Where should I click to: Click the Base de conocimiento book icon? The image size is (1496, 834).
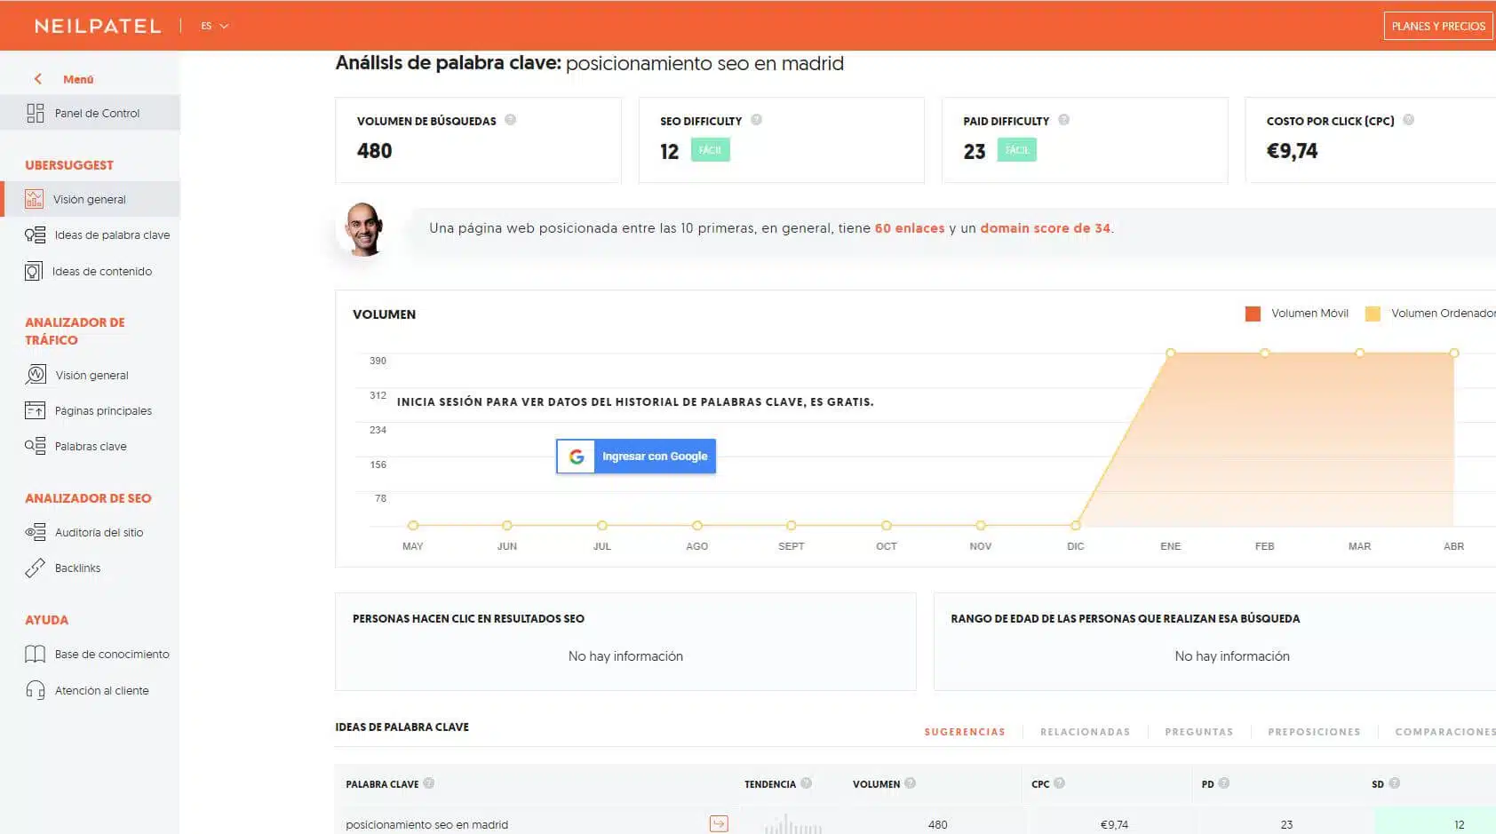point(35,654)
